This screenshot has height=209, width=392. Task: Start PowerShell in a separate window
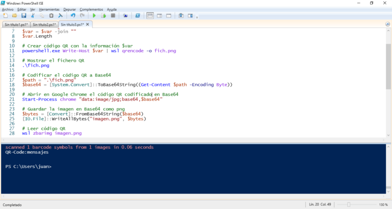point(137,16)
